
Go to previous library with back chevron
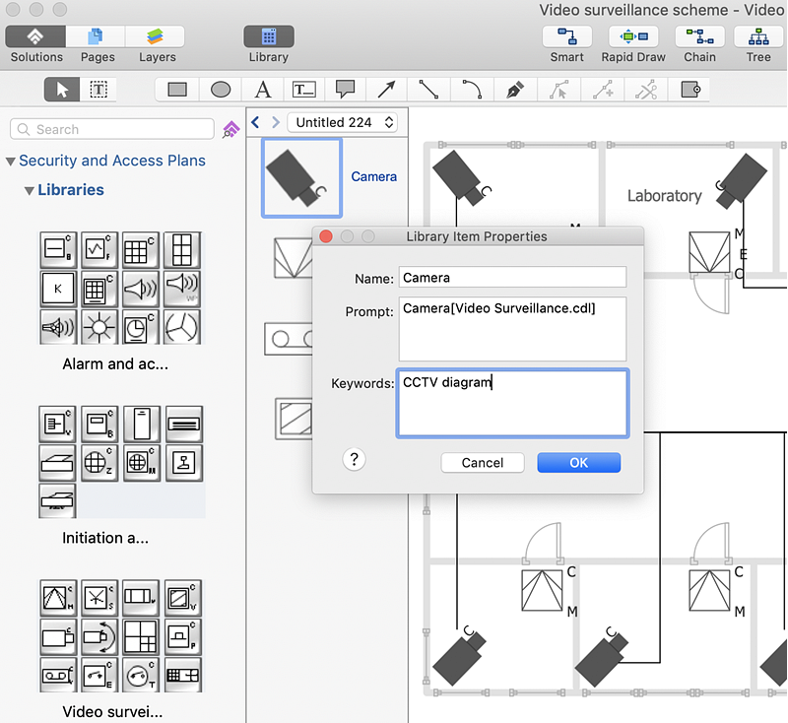[x=255, y=122]
